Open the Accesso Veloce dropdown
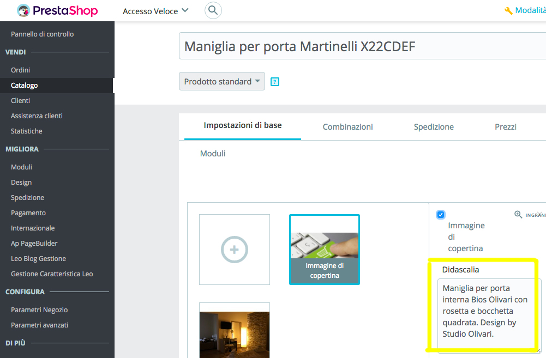546x358 pixels. tap(155, 11)
